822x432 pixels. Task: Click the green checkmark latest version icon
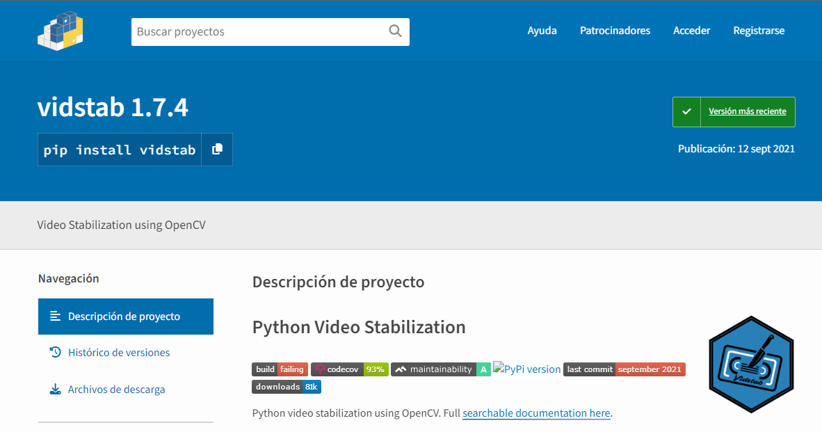click(x=687, y=112)
